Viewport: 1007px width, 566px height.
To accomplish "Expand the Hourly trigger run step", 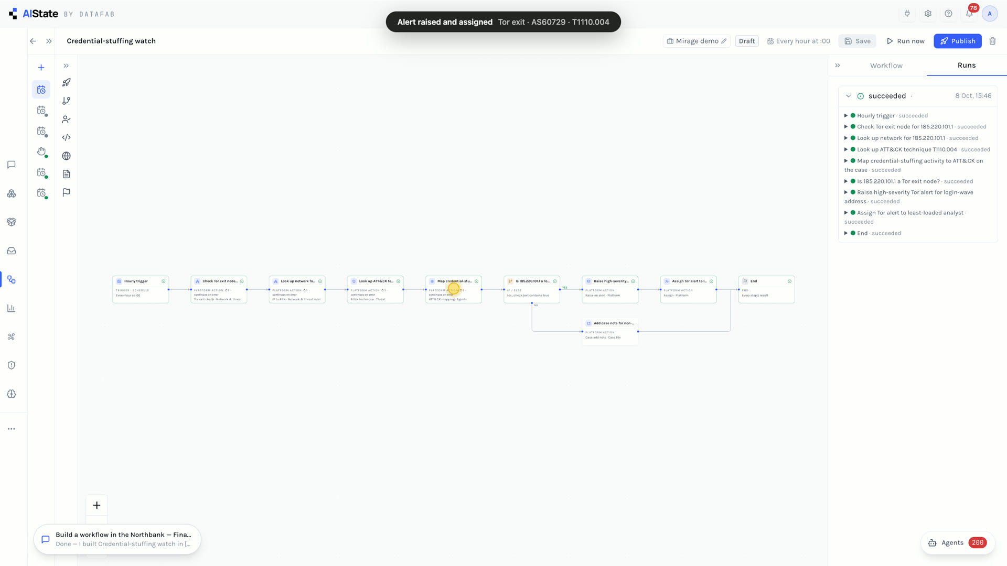I will pyautogui.click(x=845, y=116).
